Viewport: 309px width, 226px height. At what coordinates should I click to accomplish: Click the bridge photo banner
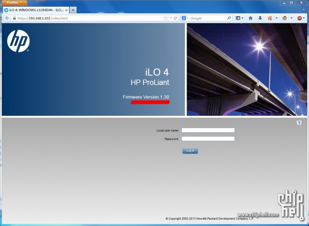click(247, 70)
